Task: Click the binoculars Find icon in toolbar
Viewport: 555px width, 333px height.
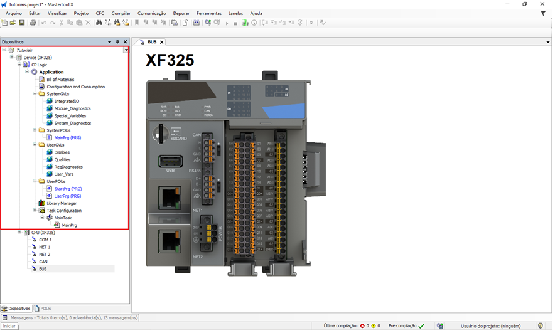Action: tap(99, 23)
